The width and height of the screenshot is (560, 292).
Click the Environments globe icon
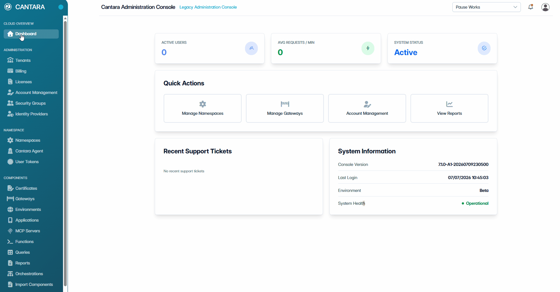10,209
